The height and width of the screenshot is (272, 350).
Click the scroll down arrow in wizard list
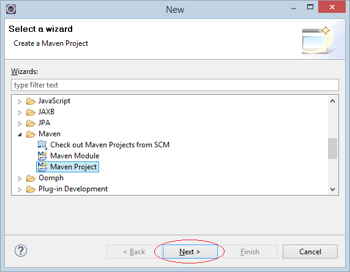coord(333,189)
